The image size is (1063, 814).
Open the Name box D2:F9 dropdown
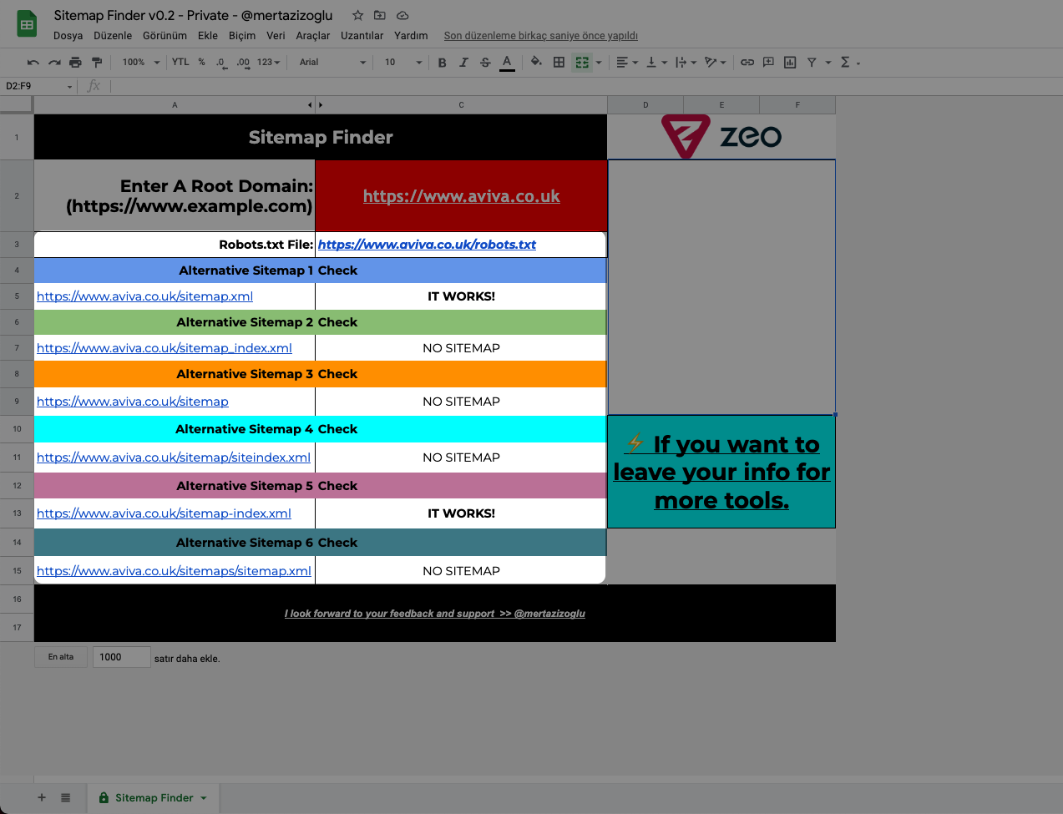[x=69, y=87]
